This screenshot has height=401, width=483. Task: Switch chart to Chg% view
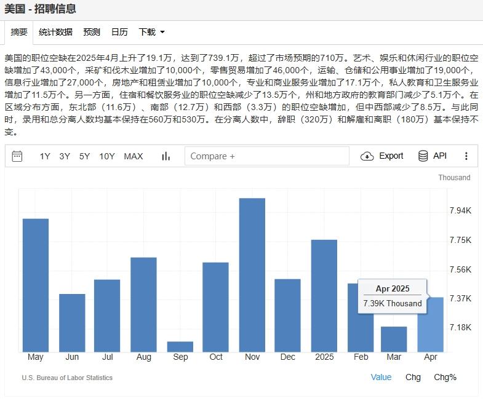(445, 377)
